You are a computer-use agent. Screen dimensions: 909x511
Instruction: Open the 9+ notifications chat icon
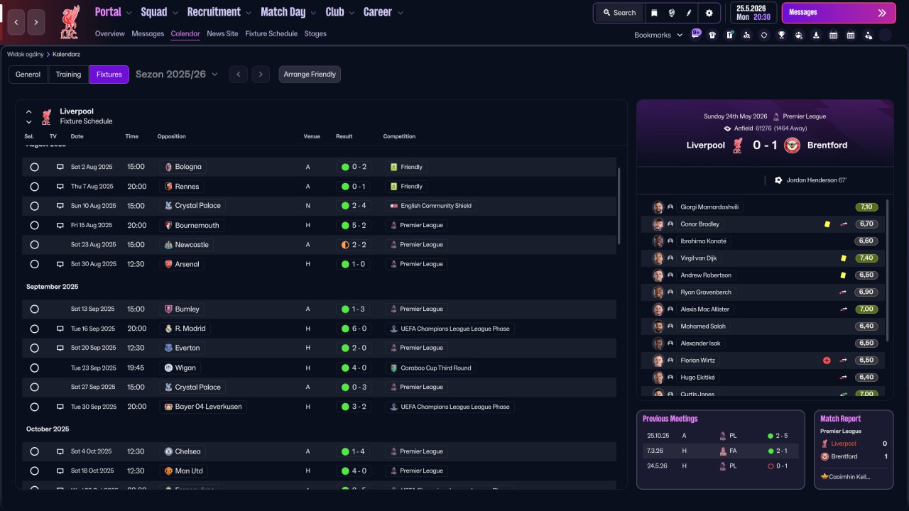pyautogui.click(x=696, y=34)
